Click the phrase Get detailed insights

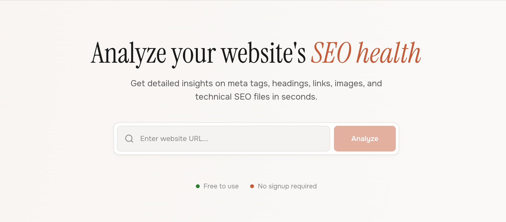172,84
